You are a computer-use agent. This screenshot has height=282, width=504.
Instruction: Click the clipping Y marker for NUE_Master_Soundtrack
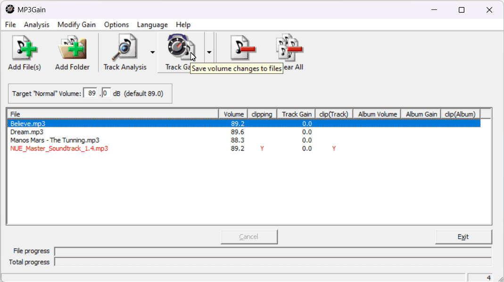(x=262, y=149)
